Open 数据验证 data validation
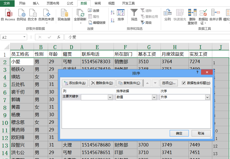This screenshot has height=159, width=230. pos(203,16)
